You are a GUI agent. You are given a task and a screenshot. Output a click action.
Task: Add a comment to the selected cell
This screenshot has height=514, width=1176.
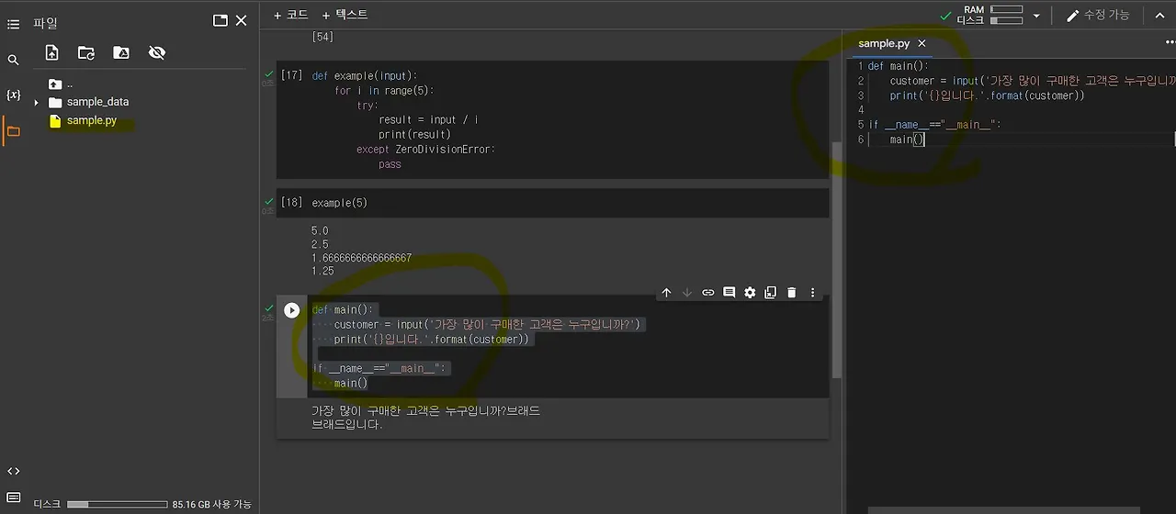tap(729, 293)
